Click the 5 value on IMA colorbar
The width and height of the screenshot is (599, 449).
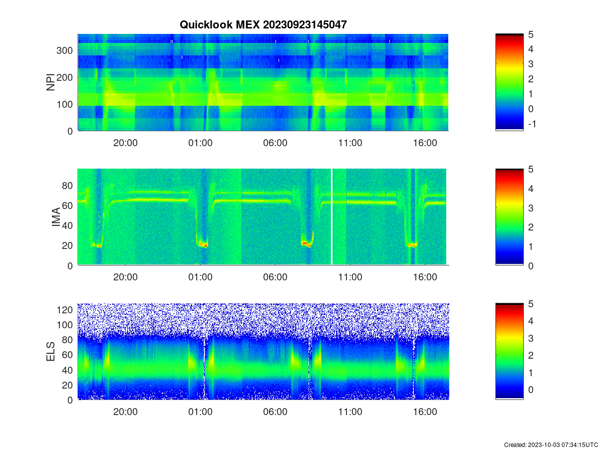531,169
